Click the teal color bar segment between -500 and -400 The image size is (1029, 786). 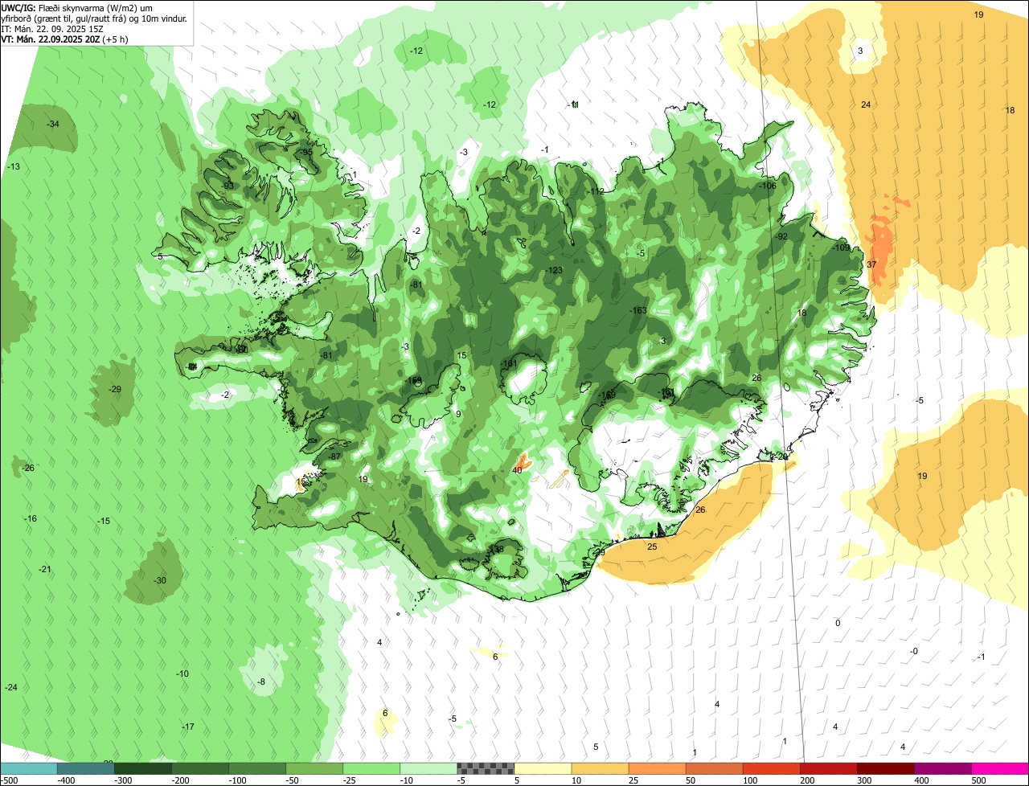29,768
